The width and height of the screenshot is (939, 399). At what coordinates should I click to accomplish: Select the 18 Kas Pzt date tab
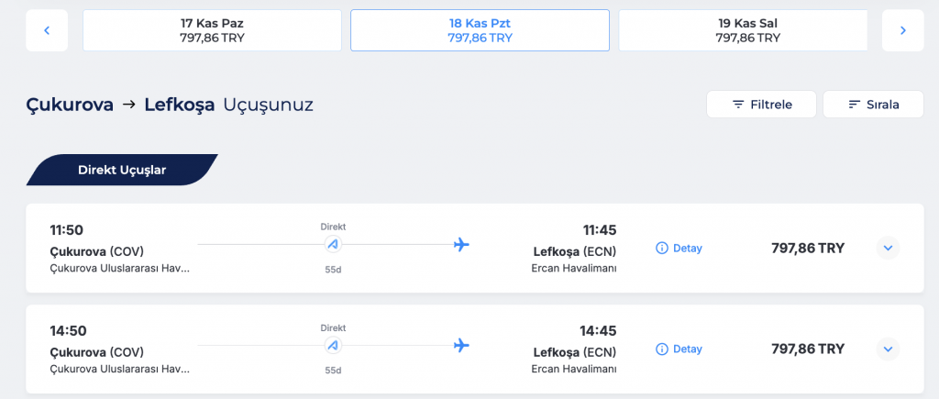480,30
